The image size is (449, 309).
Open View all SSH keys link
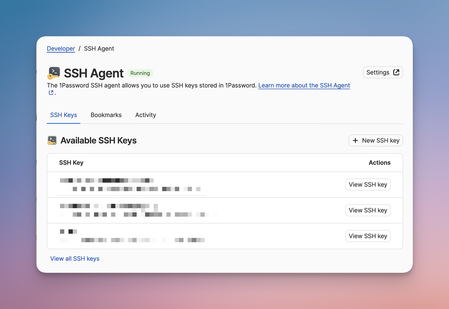[x=75, y=259]
